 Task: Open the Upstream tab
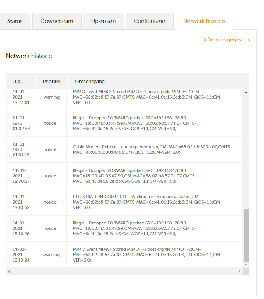(x=103, y=21)
